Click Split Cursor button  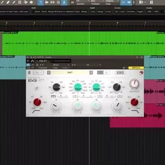tap(108, 12)
